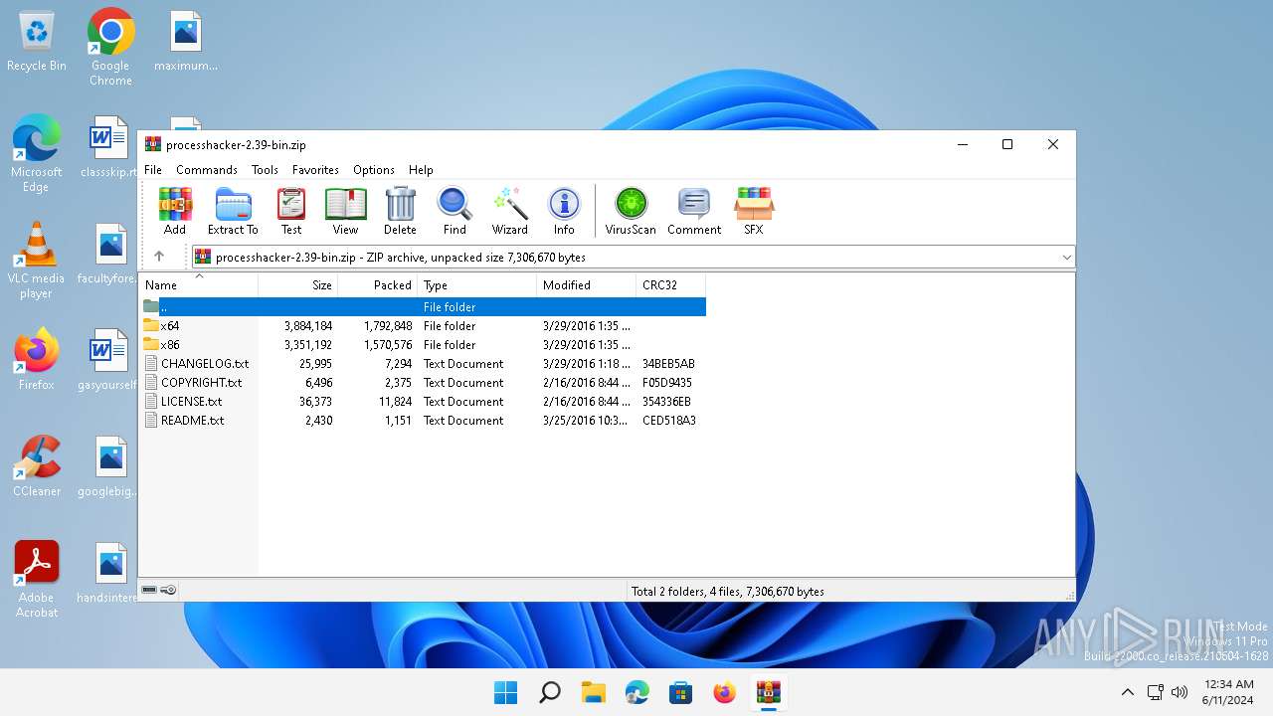Viewport: 1273px width, 716px height.
Task: Launch the Wizard wand icon
Action: pyautogui.click(x=510, y=211)
